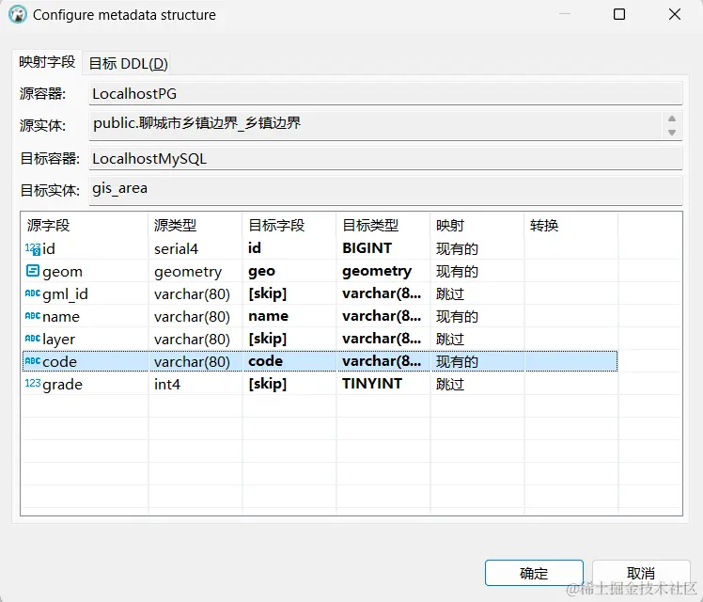Screen dimensions: 703x602
Task: Click the serial4 source type cell
Action: 195,248
